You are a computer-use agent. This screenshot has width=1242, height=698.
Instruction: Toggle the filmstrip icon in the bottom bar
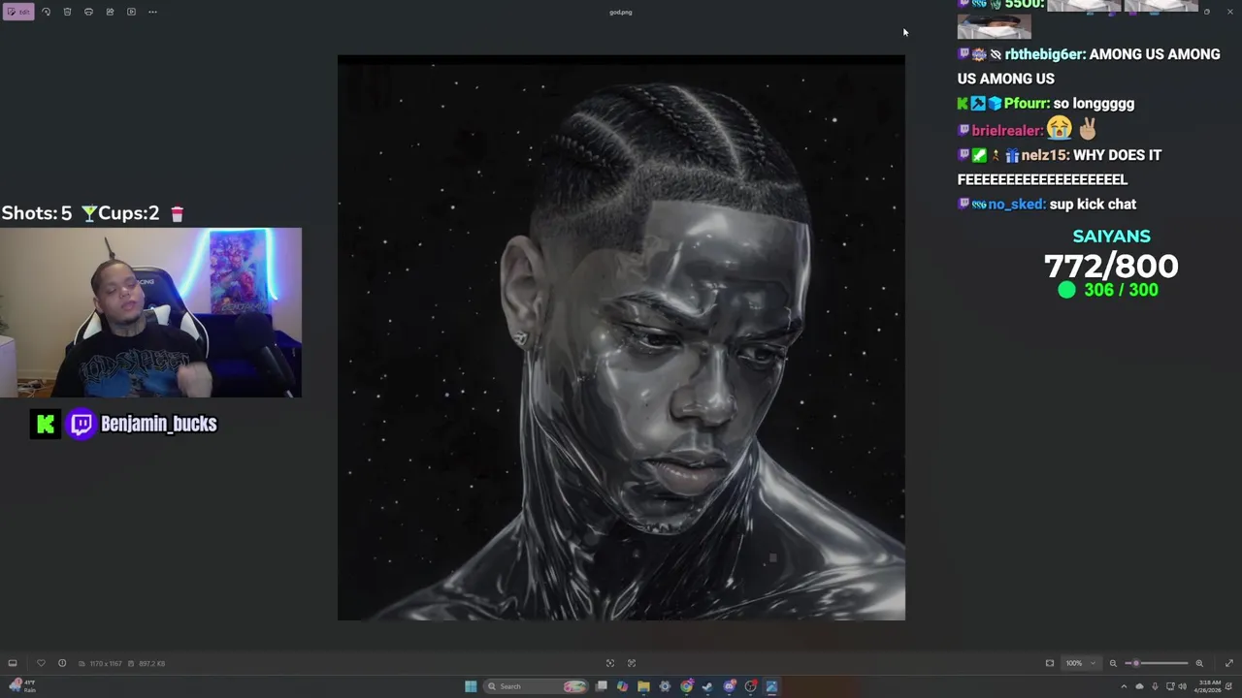pos(13,663)
